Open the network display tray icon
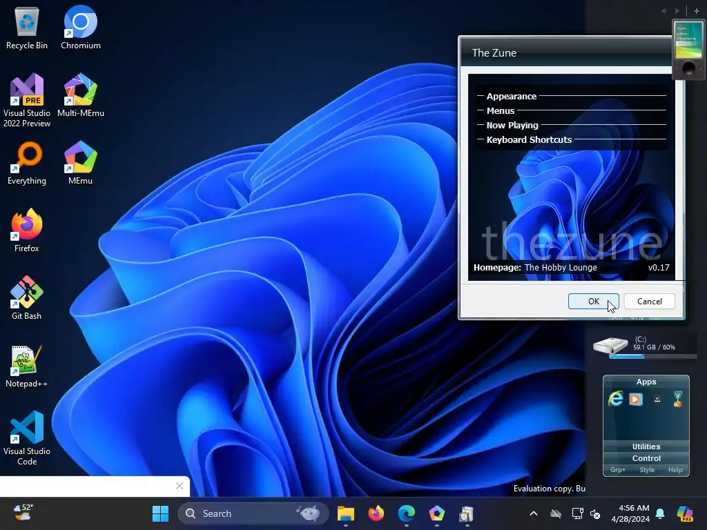 578,513
